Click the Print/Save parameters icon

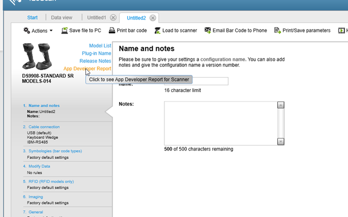pyautogui.click(x=277, y=31)
